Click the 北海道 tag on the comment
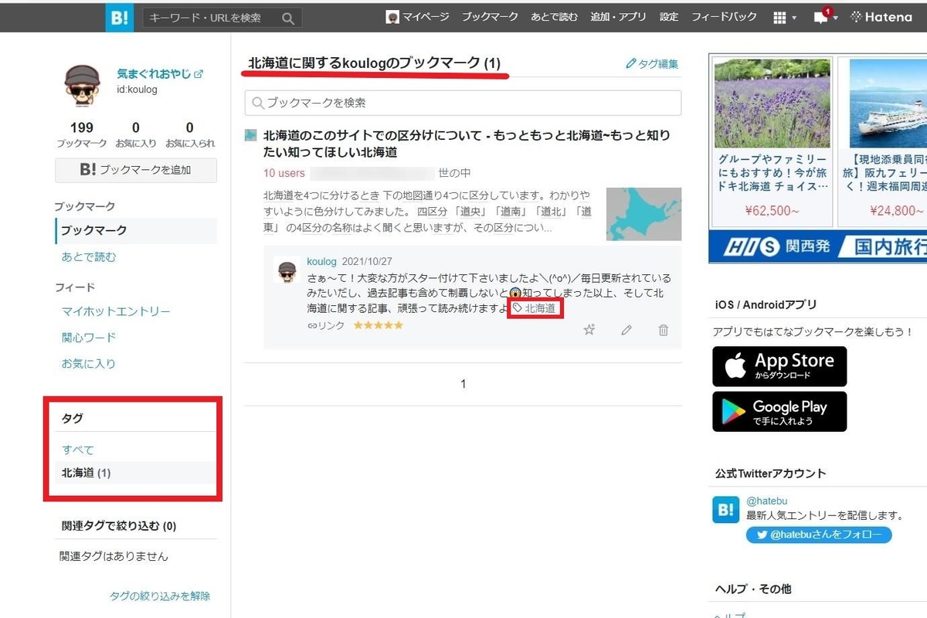Viewport: 927px width, 618px height. (x=535, y=308)
